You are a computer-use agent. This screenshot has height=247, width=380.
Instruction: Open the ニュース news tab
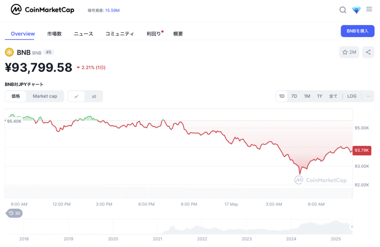[x=83, y=34]
